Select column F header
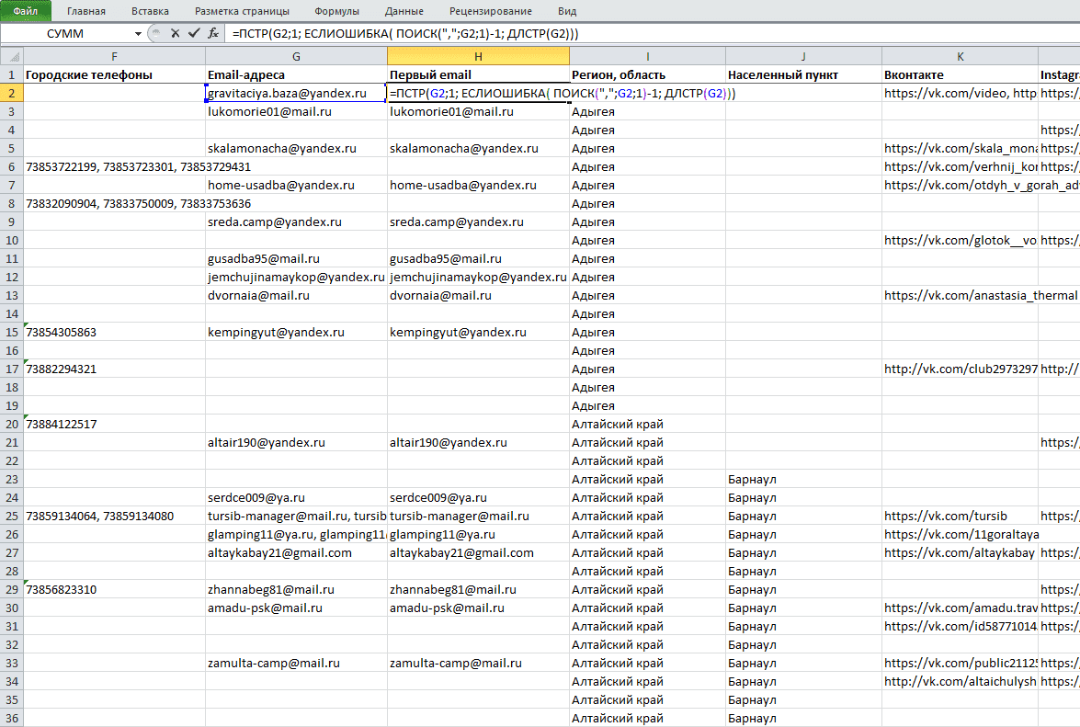1080x727 pixels. (114, 56)
